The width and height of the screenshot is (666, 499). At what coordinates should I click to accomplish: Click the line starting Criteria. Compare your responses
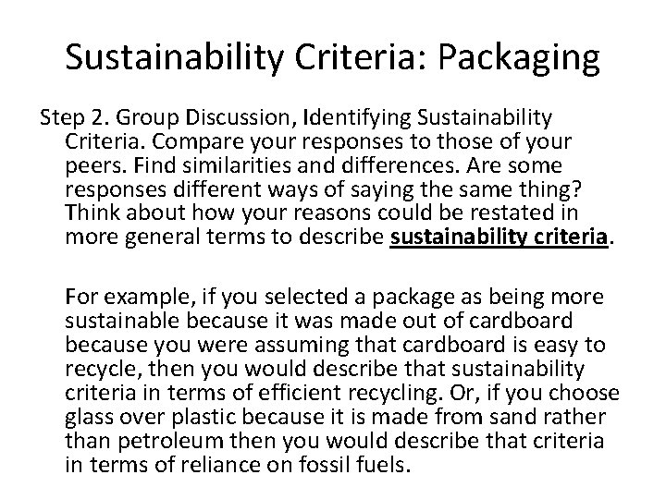(318, 141)
